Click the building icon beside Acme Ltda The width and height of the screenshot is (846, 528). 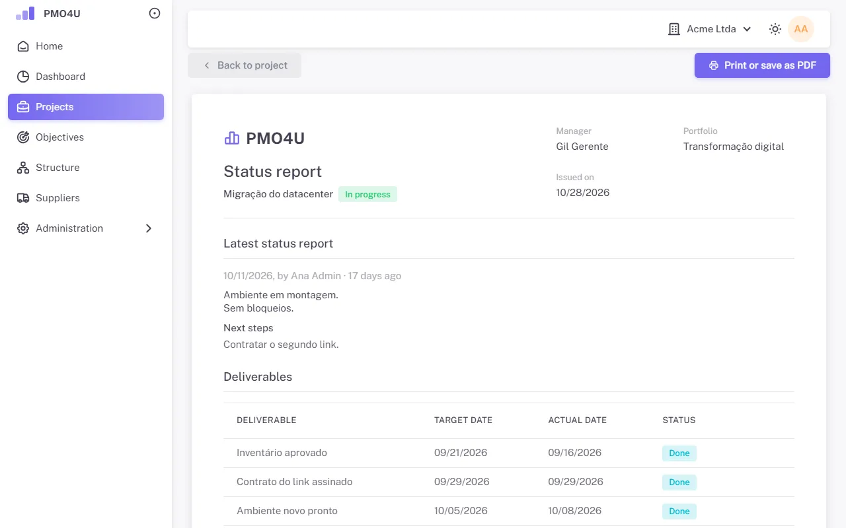click(674, 29)
